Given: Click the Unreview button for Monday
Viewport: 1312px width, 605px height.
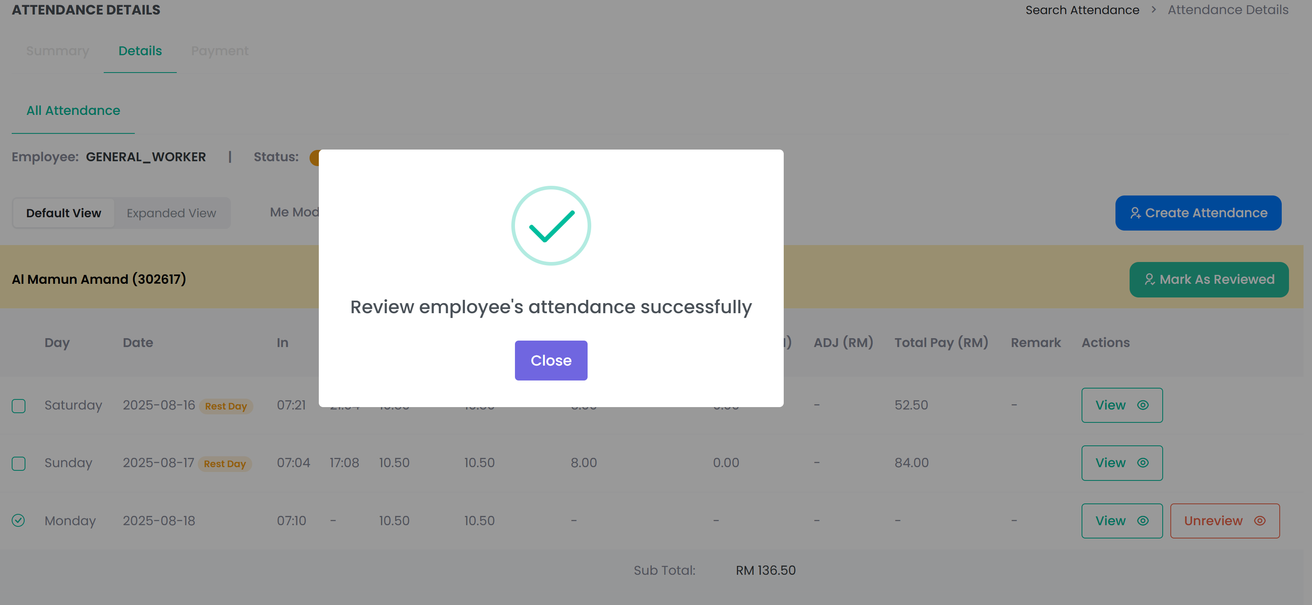Looking at the screenshot, I should [x=1224, y=520].
